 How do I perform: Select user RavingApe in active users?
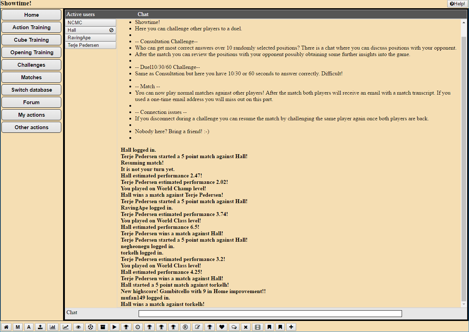point(91,37)
